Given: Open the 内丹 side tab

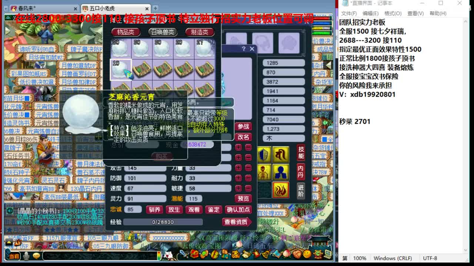Looking at the screenshot, I should click(x=301, y=171).
